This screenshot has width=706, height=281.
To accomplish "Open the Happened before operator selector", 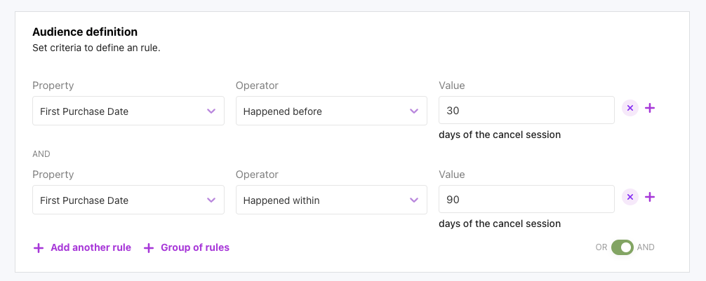I will pos(323,111).
